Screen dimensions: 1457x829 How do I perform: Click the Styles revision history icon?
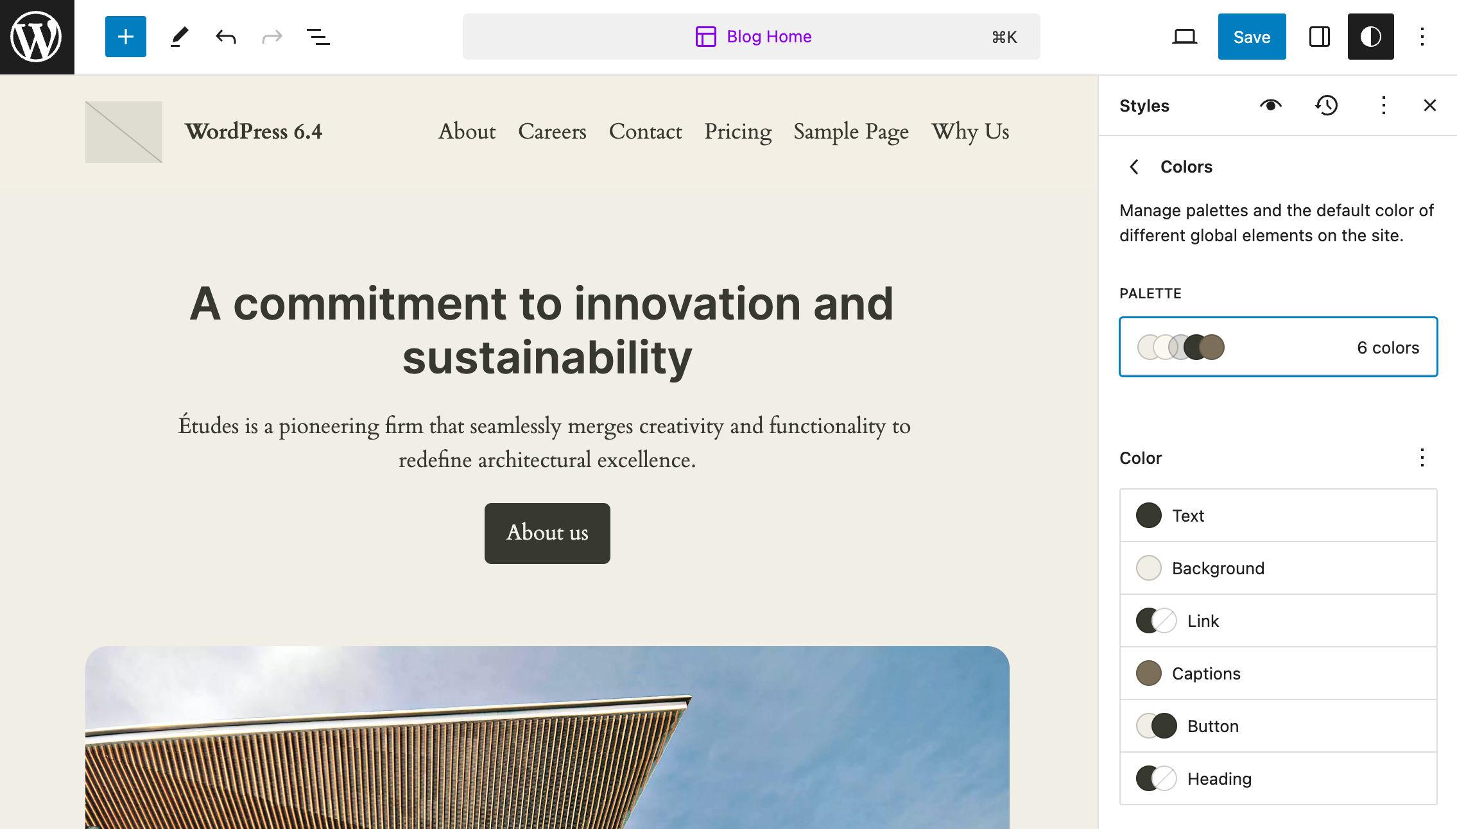[x=1326, y=105]
